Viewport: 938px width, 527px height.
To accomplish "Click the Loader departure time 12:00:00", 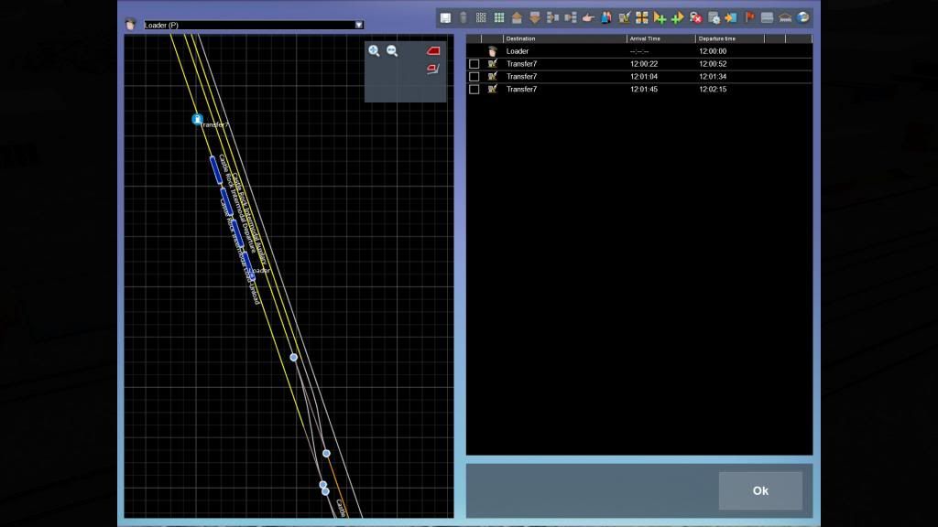I will pyautogui.click(x=713, y=51).
